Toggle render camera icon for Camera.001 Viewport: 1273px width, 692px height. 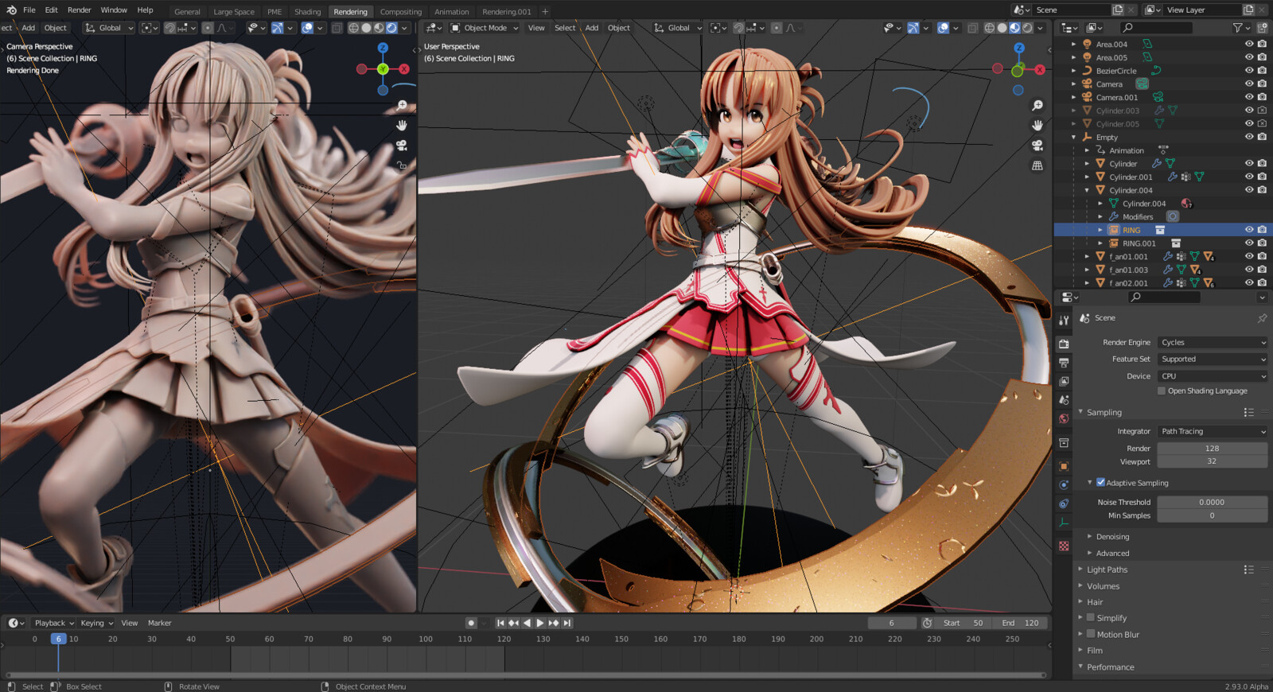click(x=1262, y=97)
